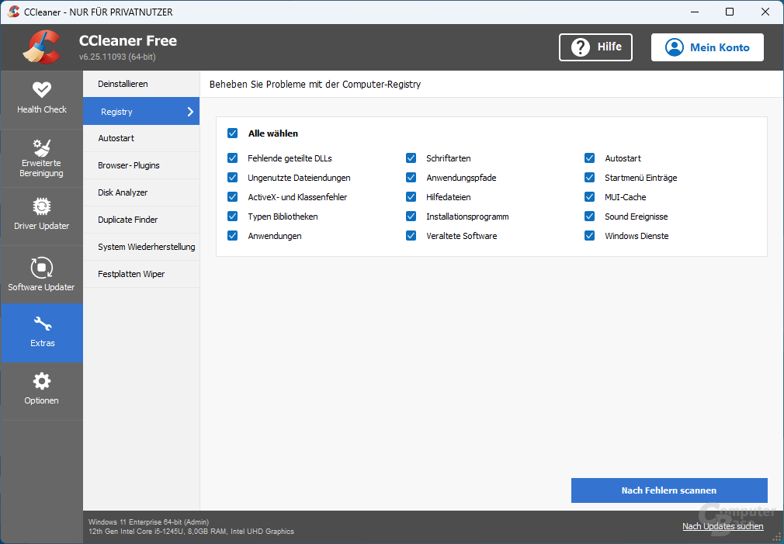This screenshot has height=544, width=784.
Task: Click Nach Updates suchen link
Action: 723,526
